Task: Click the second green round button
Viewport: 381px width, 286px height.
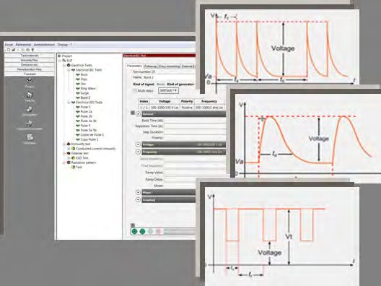Action: (142, 231)
